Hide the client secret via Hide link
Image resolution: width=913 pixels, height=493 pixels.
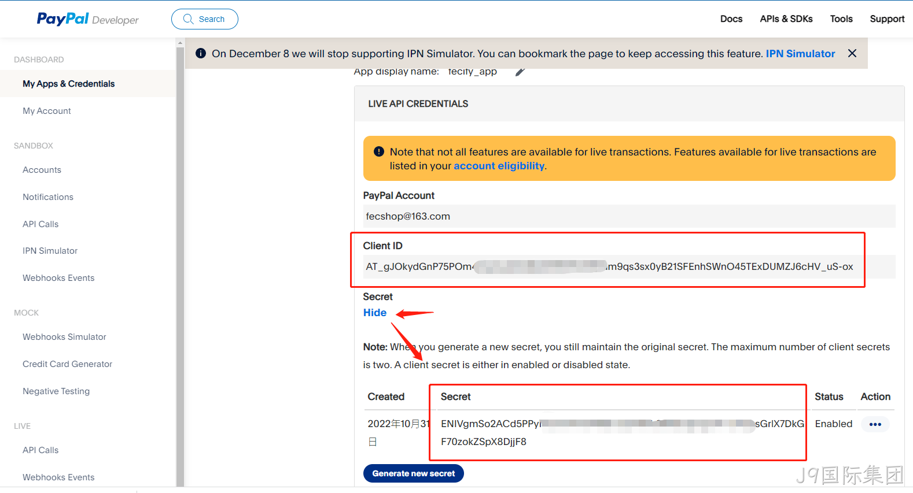tap(375, 313)
